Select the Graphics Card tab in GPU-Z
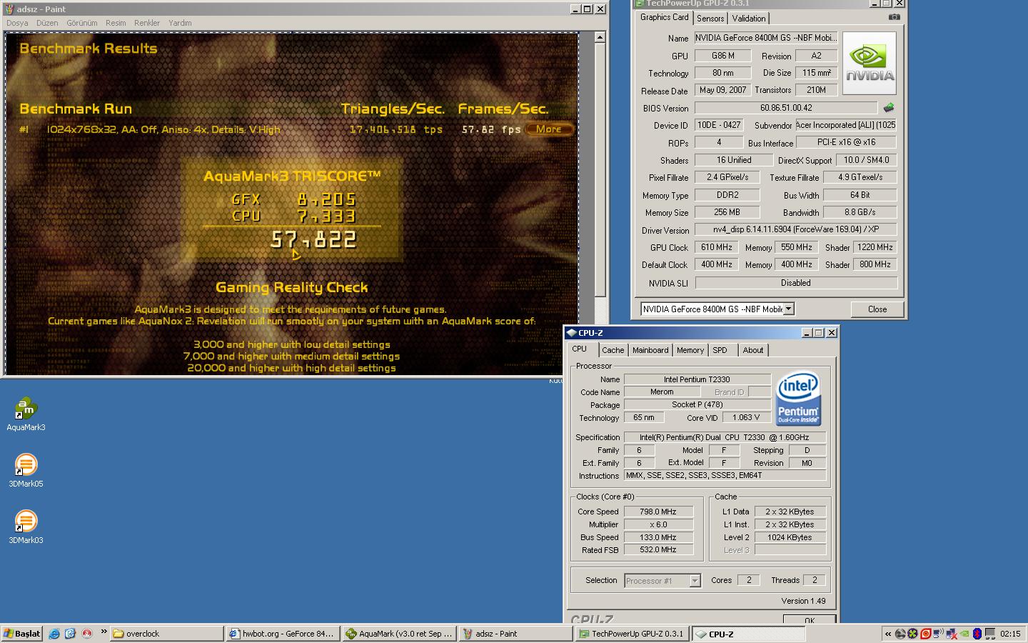The width and height of the screenshot is (1028, 643). [665, 17]
